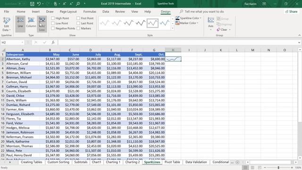
Task: Switch to Normal view in status bar
Action: point(245,168)
